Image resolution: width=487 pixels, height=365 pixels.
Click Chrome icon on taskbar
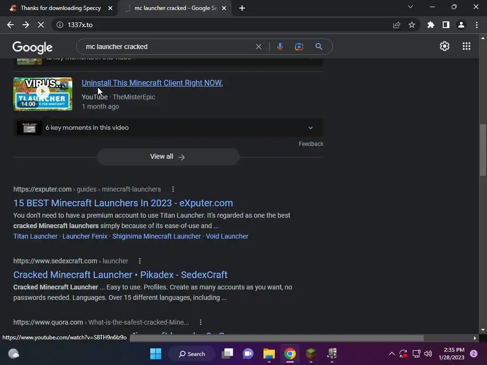coord(290,354)
